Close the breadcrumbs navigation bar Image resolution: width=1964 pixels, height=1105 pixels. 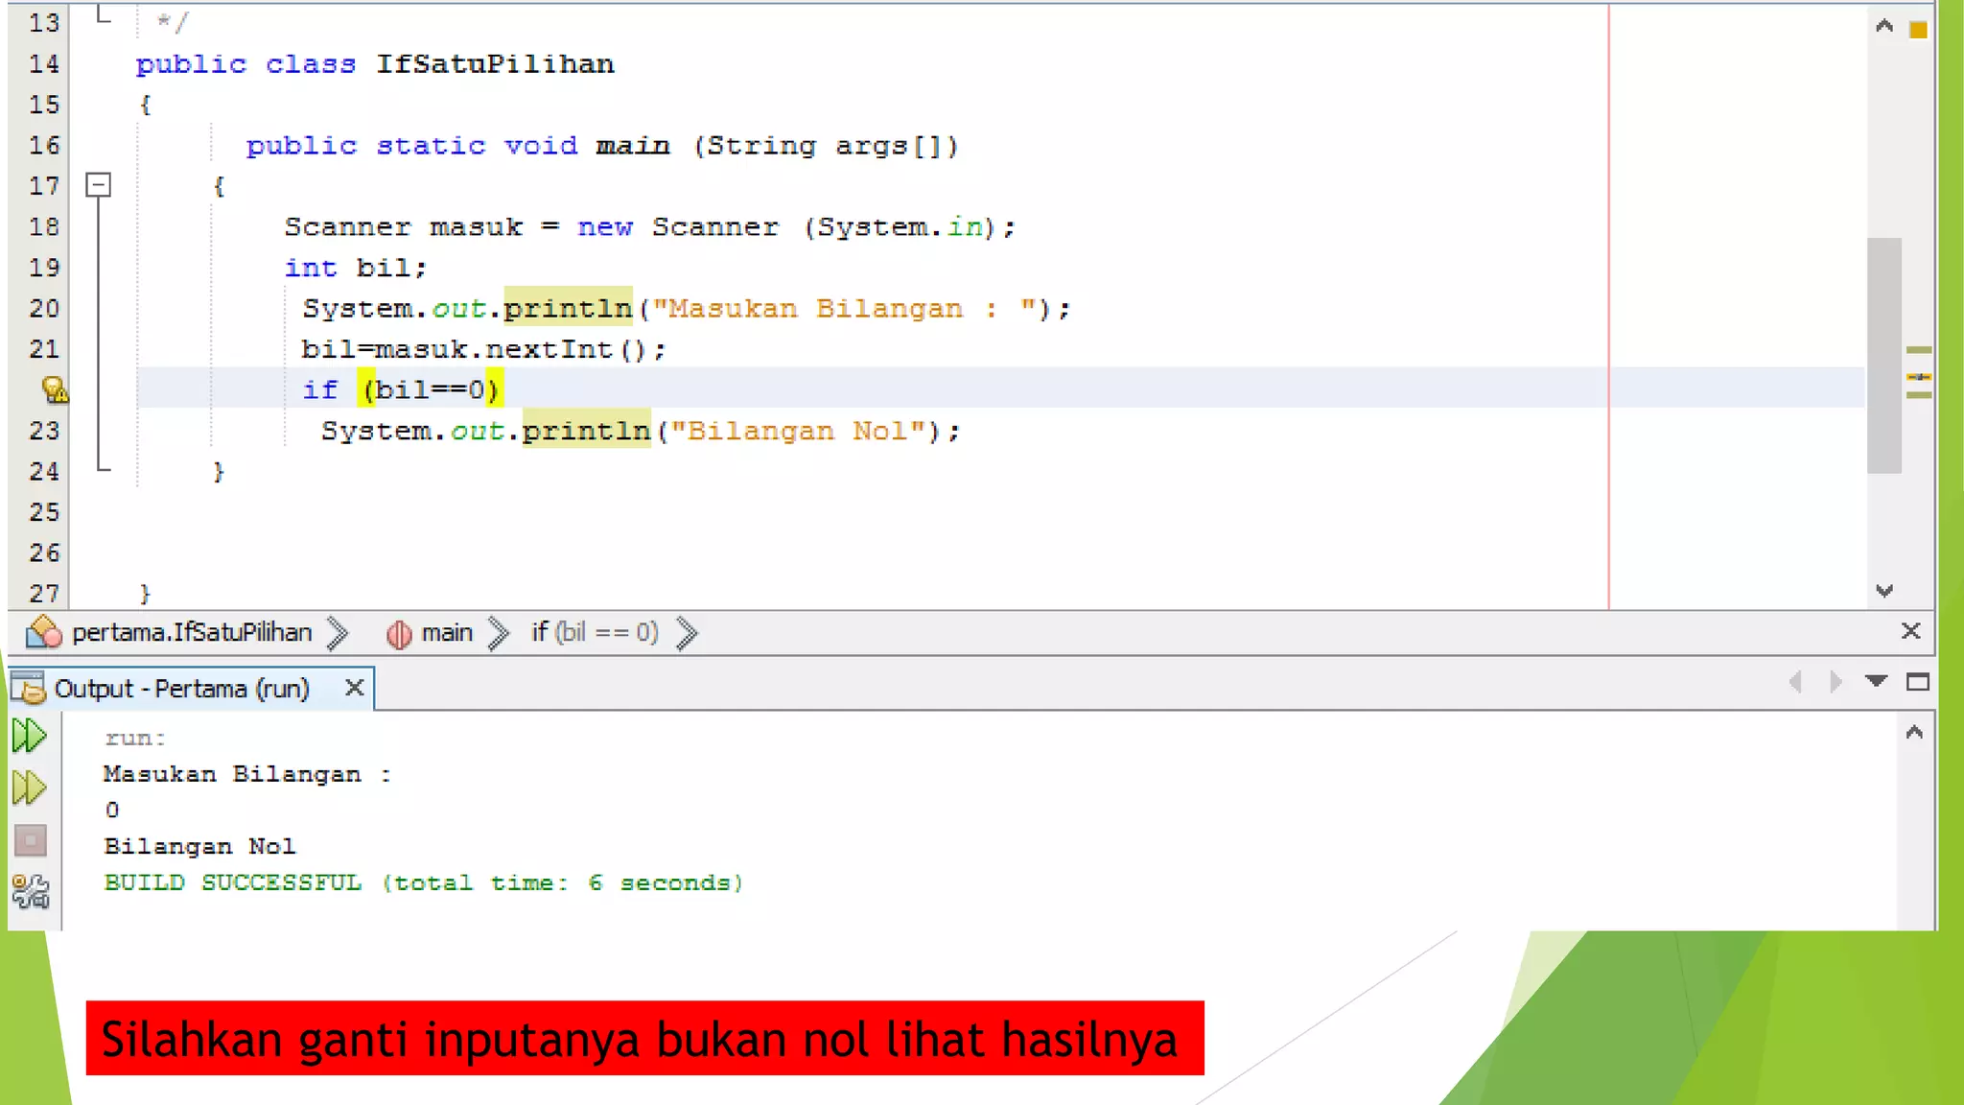(x=1910, y=631)
